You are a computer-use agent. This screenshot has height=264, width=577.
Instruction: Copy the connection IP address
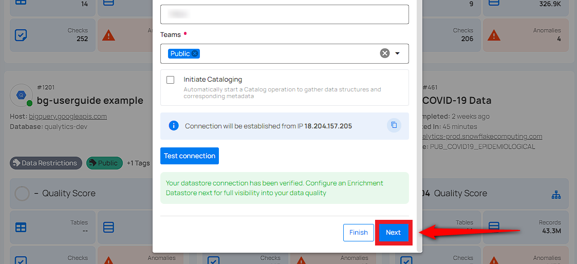394,125
